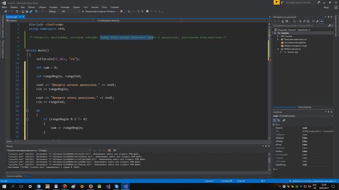Click Clear All icon in Output panel
Viewport: 339px width, 190px height.
point(110,150)
